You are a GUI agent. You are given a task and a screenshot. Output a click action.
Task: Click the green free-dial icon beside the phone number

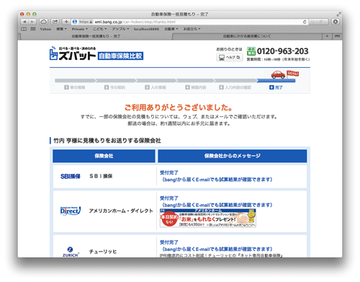tap(251, 51)
